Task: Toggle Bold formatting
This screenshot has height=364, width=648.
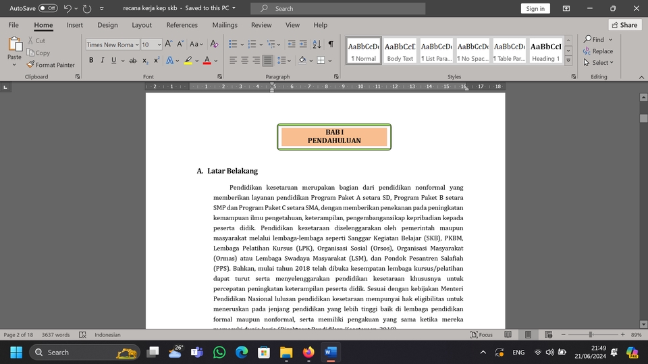Action: coord(91,60)
